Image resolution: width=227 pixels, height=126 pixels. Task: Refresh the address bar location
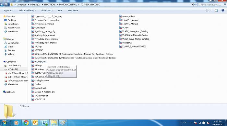click(x=196, y=5)
